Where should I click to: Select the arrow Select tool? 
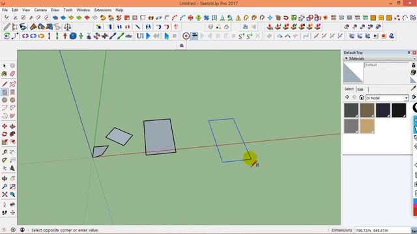[5, 66]
